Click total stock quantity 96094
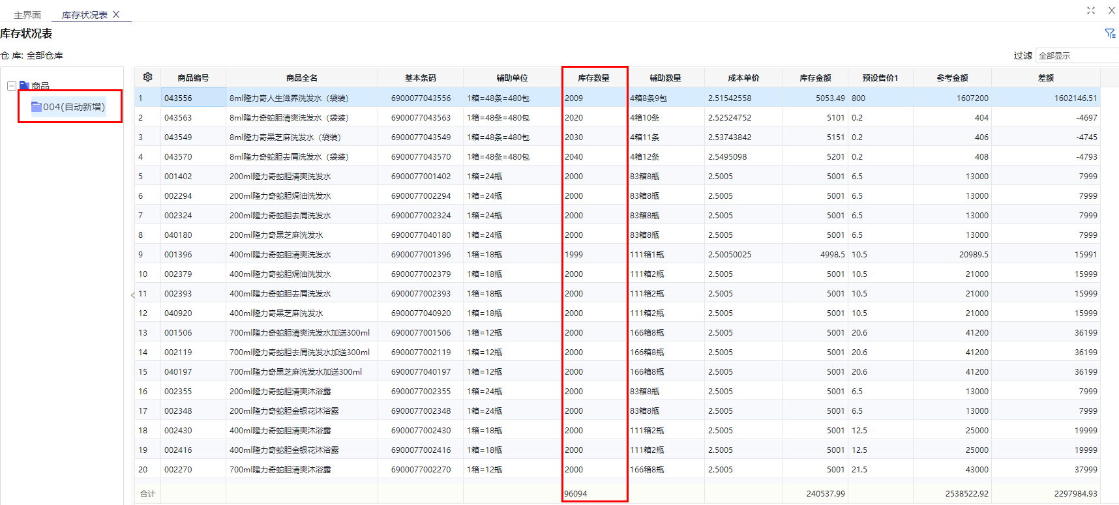 [x=576, y=493]
